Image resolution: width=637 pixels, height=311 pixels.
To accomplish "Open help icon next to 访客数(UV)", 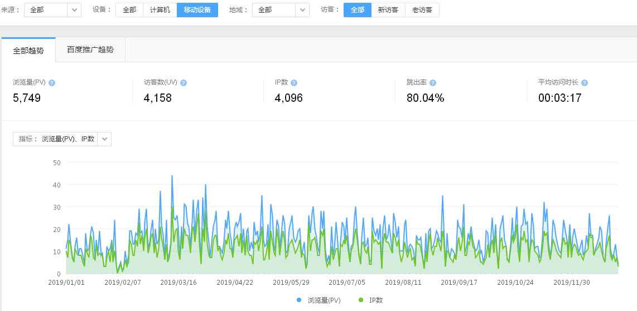I will click(183, 83).
